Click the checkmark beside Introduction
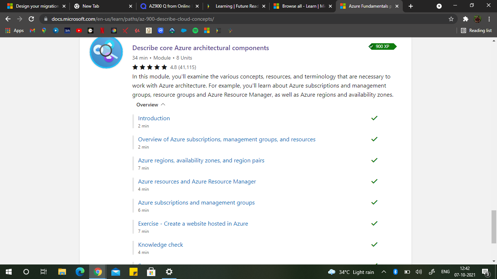 tap(374, 118)
